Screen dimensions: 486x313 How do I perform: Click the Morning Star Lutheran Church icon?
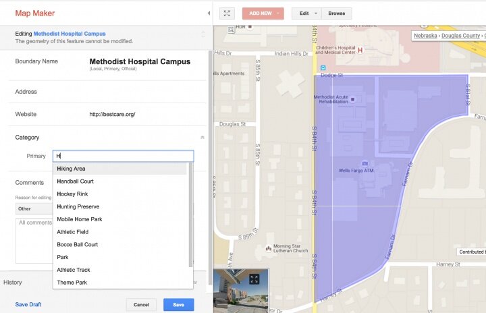269,248
